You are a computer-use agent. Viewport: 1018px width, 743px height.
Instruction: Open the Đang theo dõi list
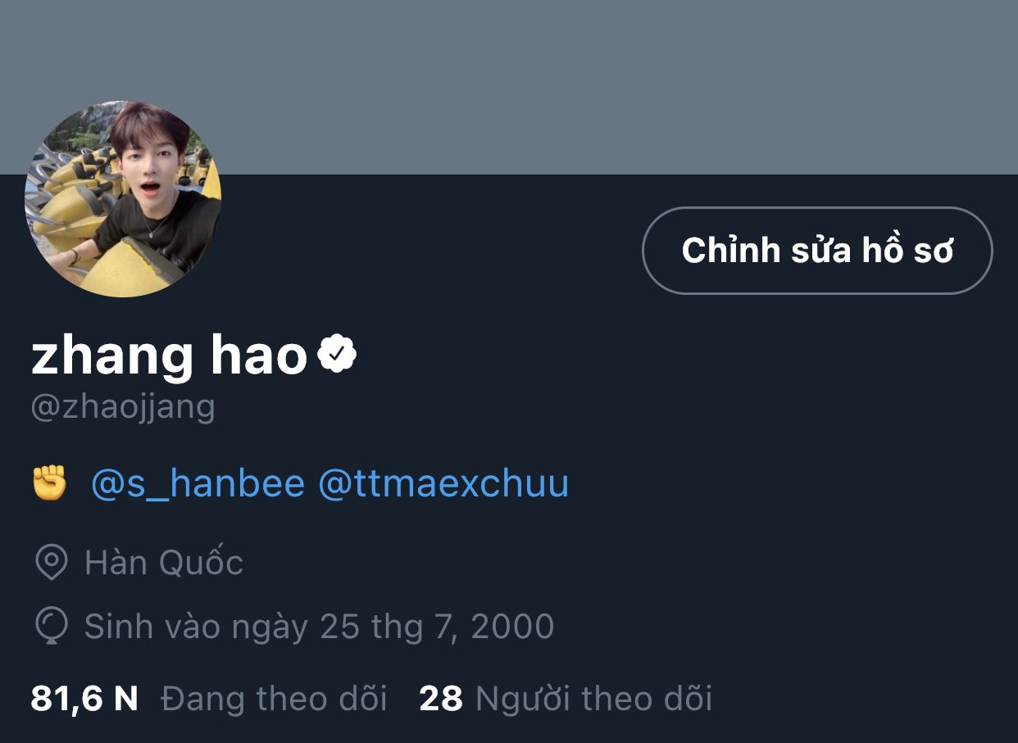[275, 699]
